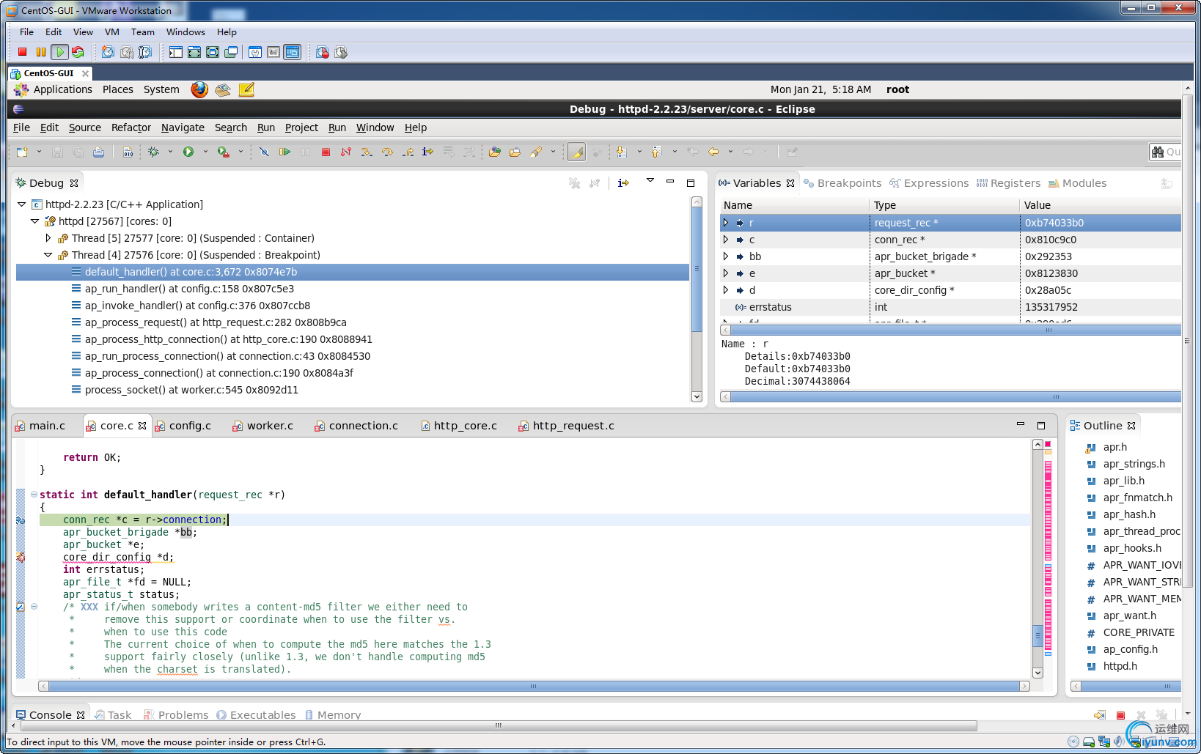1201x754 pixels.
Task: Open Places menu in GNOME panel
Action: (x=118, y=89)
